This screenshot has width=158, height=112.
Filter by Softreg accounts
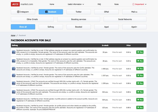point(51,27)
